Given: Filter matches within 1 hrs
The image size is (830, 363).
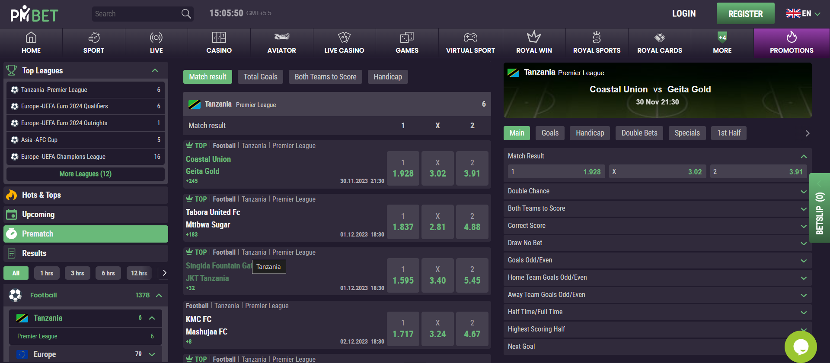Looking at the screenshot, I should 47,273.
